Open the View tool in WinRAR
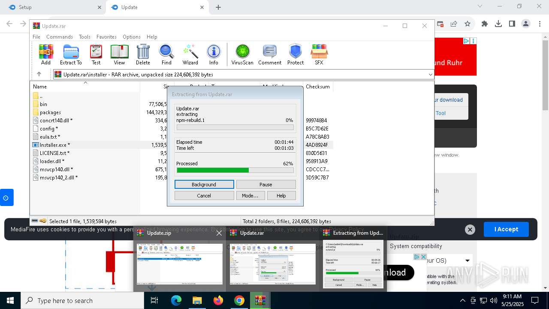The image size is (549, 309). point(119,55)
